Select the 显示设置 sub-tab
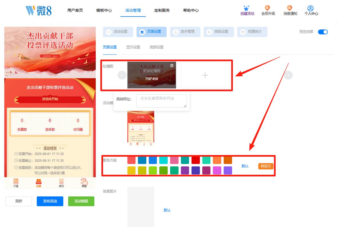337x227 pixels. pyautogui.click(x=133, y=47)
